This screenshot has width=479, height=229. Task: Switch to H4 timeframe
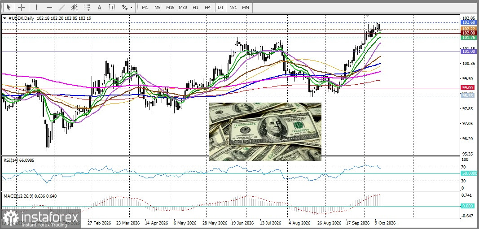click(208, 7)
